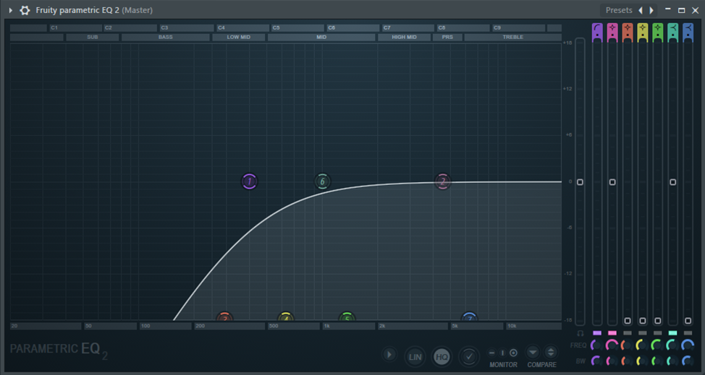This screenshot has height=375, width=705.
Task: Select EQ band 2 node on curve
Action: pos(443,181)
